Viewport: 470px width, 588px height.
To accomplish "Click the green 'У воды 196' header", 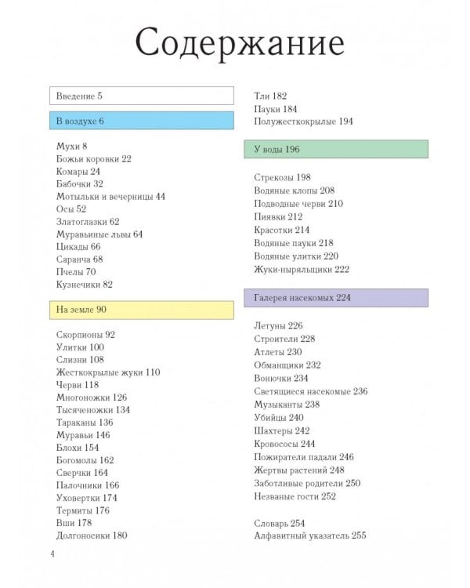I will pyautogui.click(x=336, y=149).
